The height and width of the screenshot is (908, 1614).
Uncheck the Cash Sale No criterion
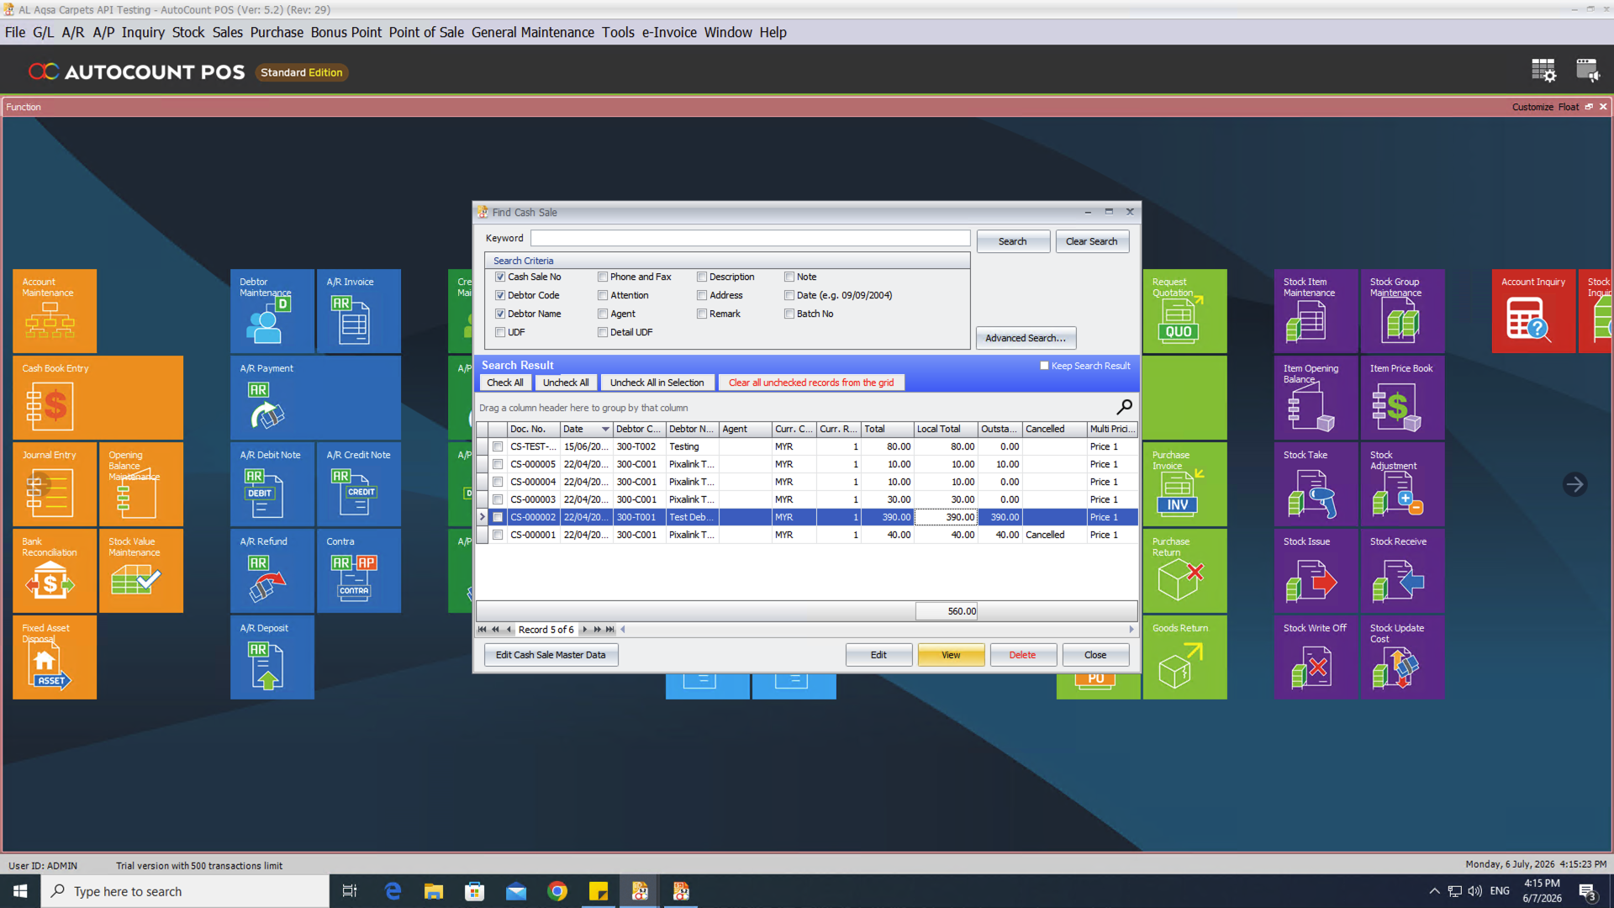pos(500,277)
